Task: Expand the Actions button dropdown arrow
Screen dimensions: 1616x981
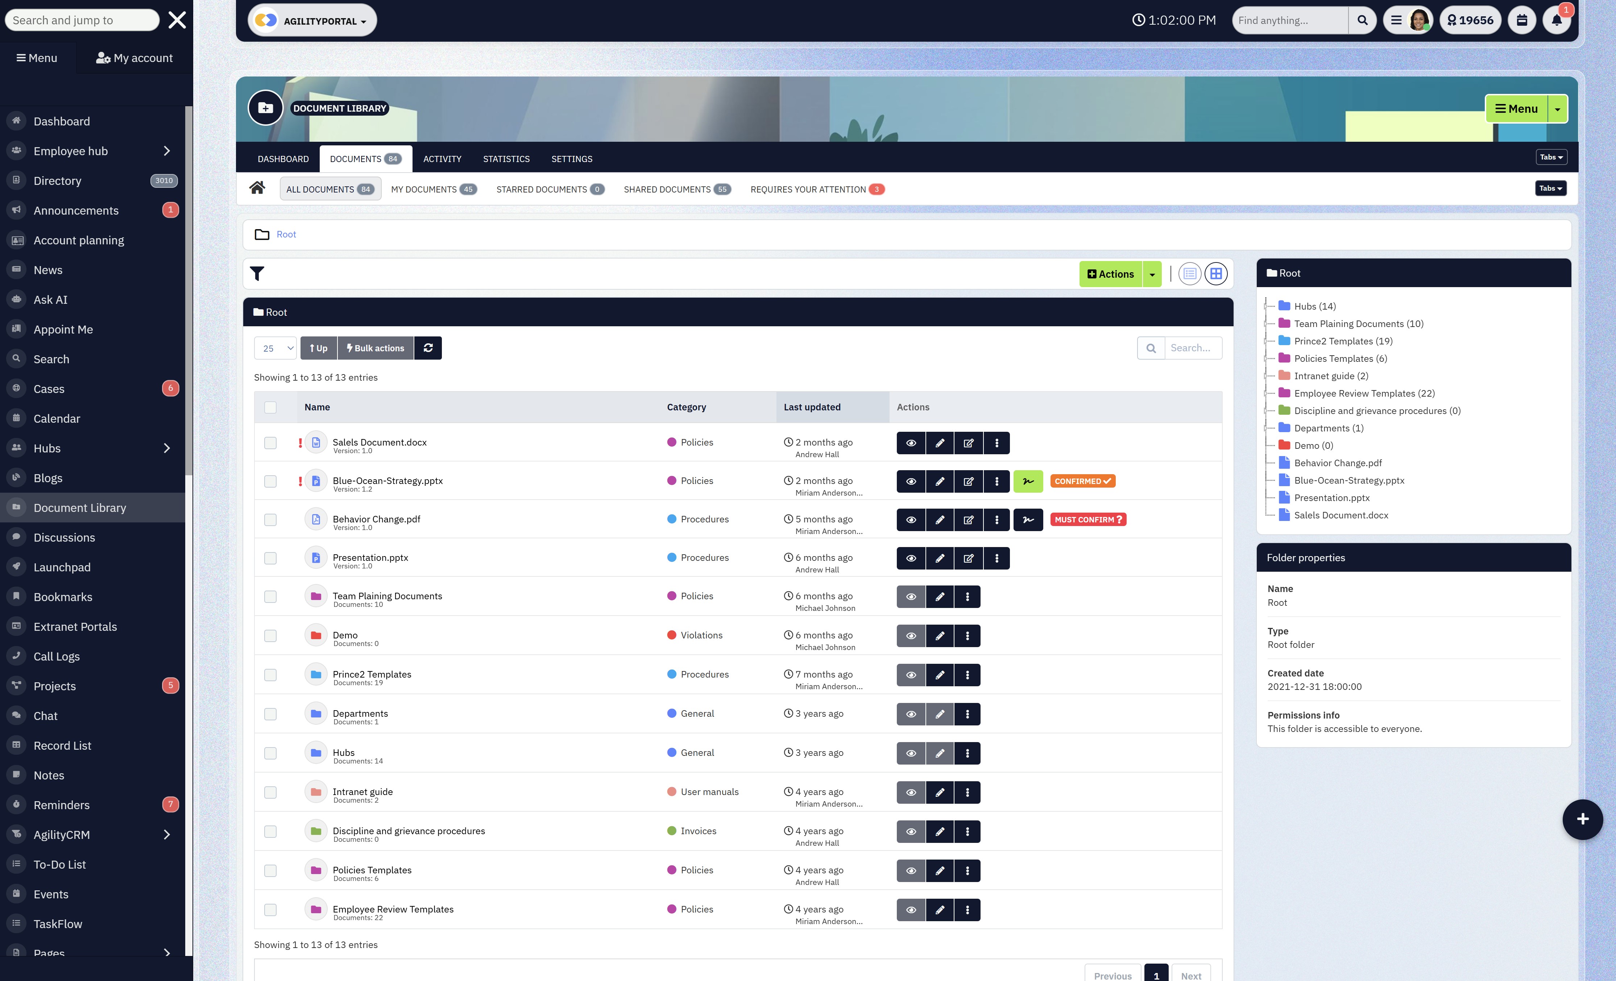Action: pos(1152,273)
